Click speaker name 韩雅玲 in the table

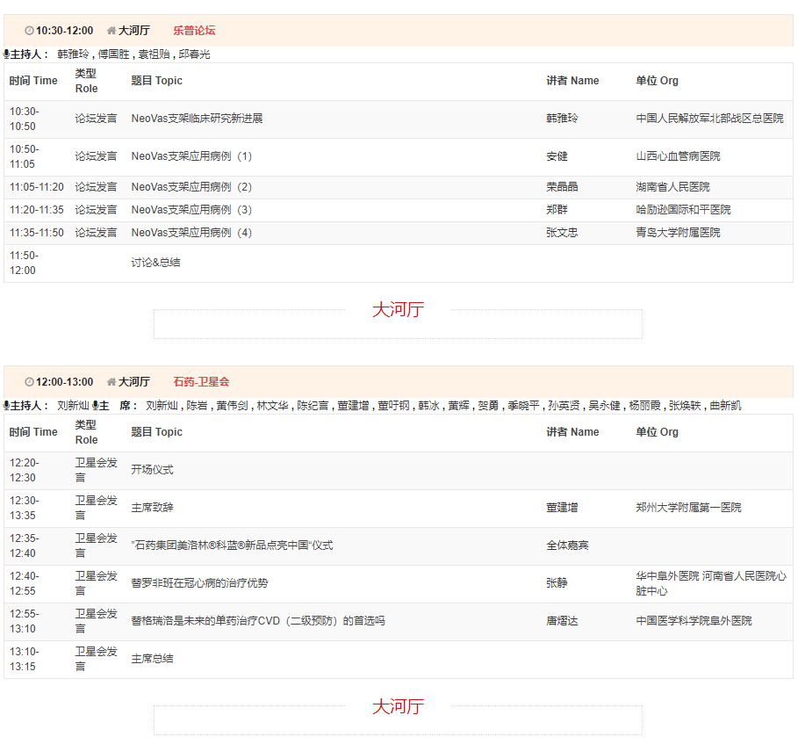tap(562, 118)
